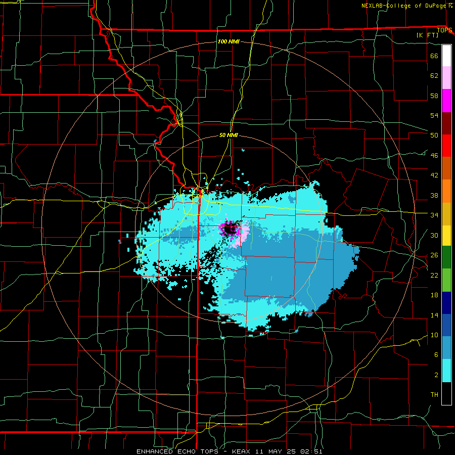Viewport: 455px width, 455px height.
Task: Select the navy legend swatch
Action: (x=446, y=303)
